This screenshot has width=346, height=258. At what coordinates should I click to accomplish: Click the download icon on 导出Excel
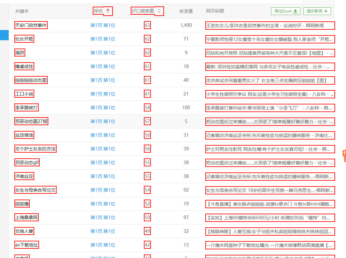click(295, 11)
